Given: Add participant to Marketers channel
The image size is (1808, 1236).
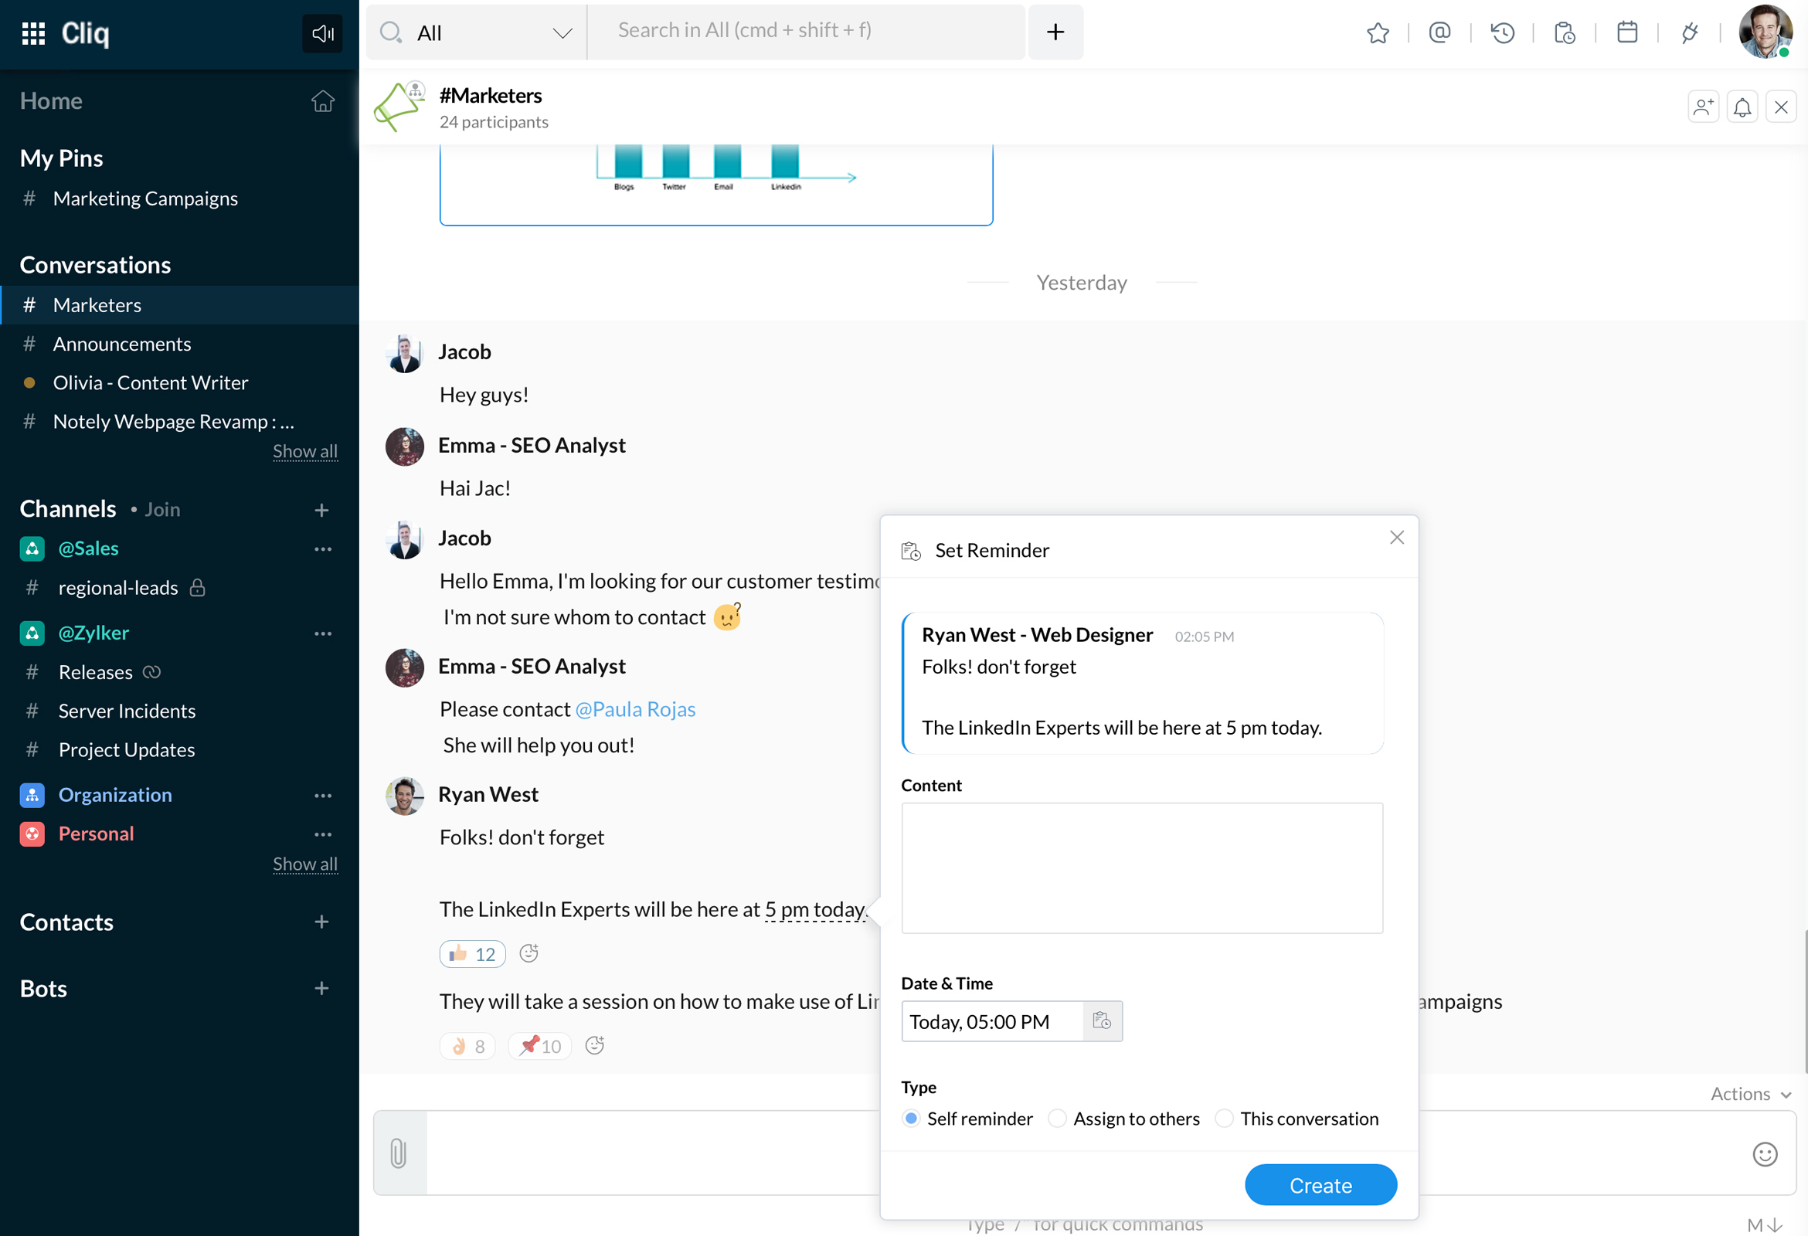Looking at the screenshot, I should (x=1703, y=107).
